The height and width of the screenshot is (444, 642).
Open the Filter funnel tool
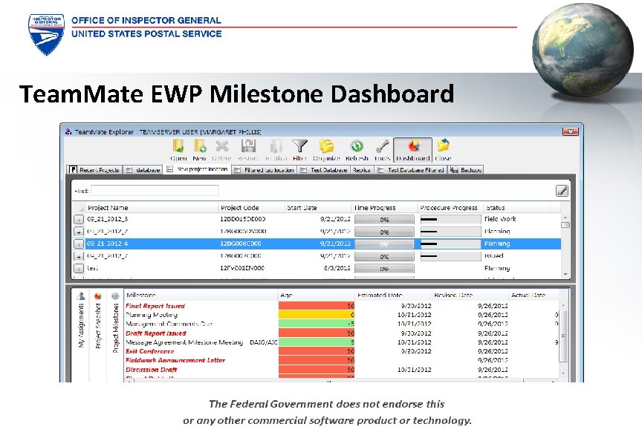pyautogui.click(x=299, y=150)
